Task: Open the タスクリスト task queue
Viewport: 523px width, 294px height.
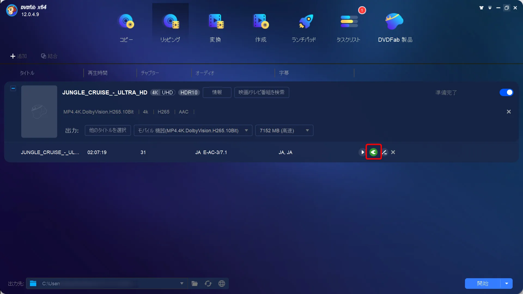Action: 349,28
